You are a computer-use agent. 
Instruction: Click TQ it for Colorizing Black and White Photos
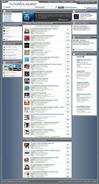click(68, 169)
